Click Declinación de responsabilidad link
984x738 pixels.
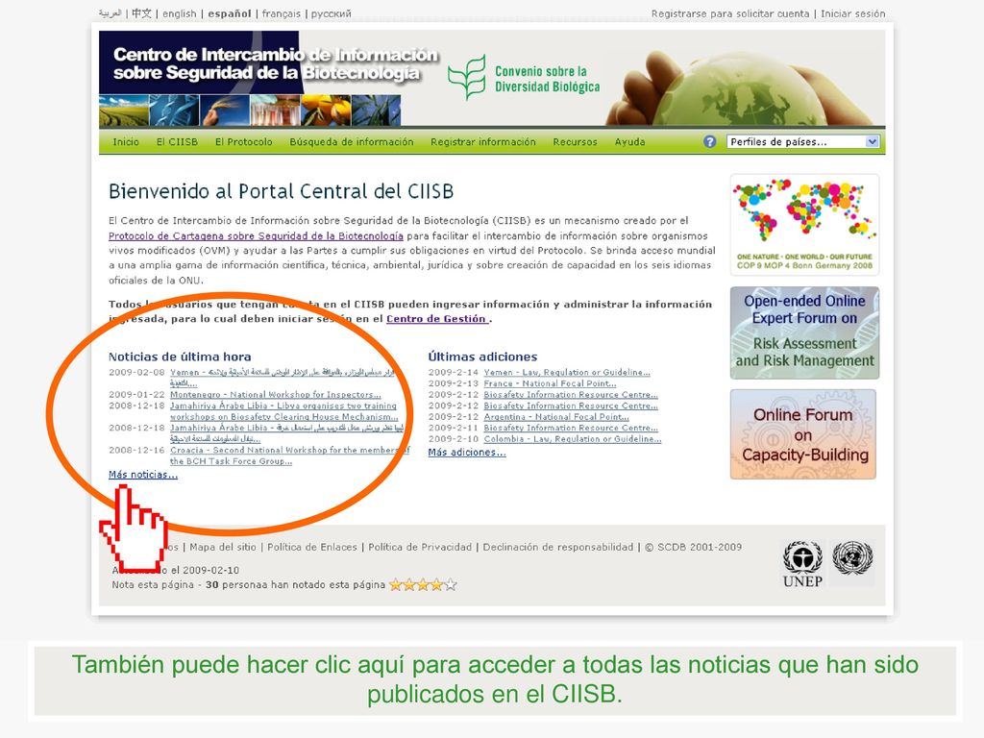(x=558, y=547)
